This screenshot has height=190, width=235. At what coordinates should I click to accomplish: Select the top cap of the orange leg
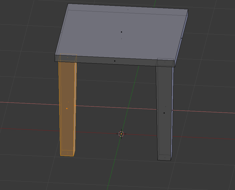click(x=68, y=57)
